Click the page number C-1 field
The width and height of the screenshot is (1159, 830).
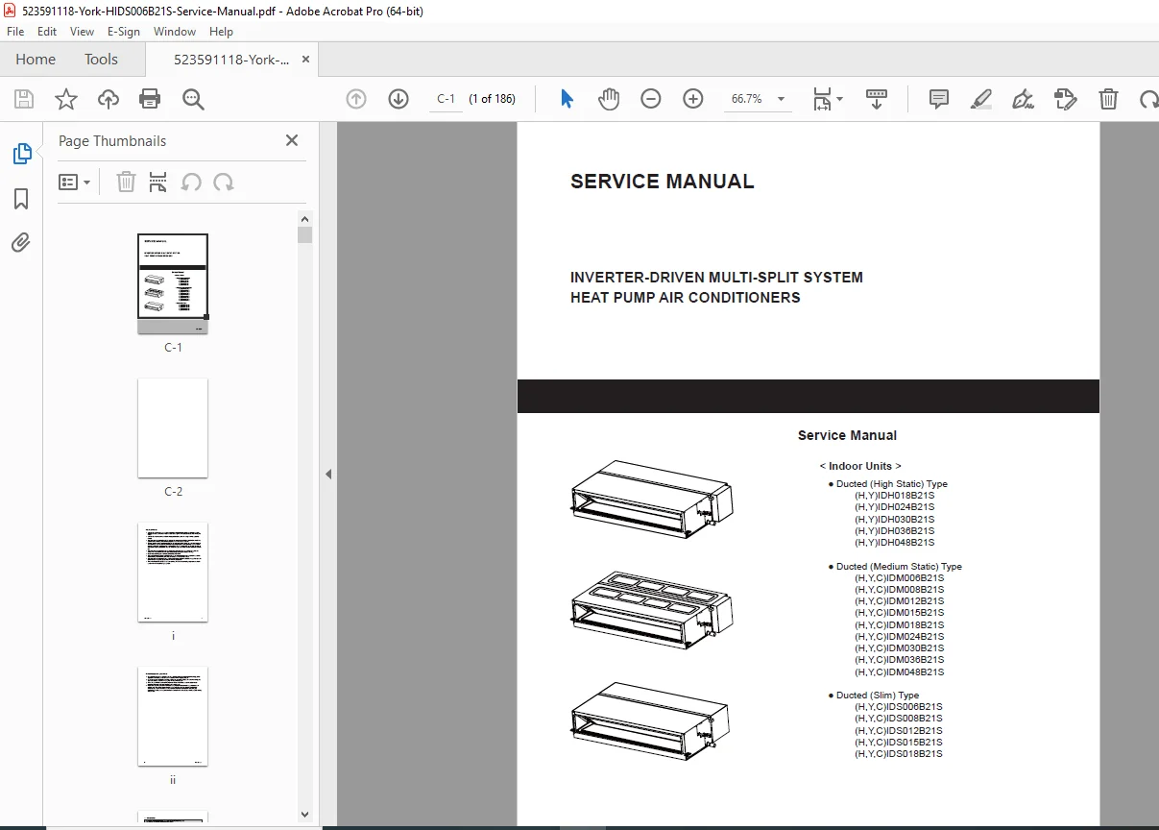pyautogui.click(x=446, y=99)
